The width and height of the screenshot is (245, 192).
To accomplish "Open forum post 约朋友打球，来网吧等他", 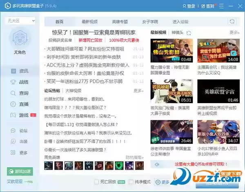I will click(75, 99).
